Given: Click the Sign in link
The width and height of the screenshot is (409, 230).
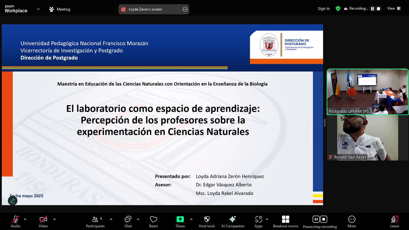Looking at the screenshot, I should (x=324, y=8).
